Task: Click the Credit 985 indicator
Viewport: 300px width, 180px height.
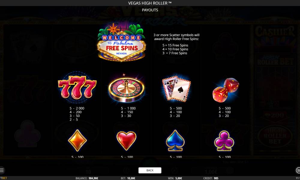Action: 211,178
